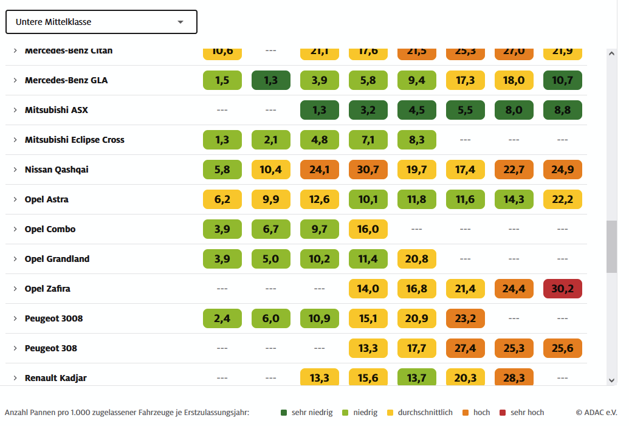
Task: Expand the Opel Combo row
Action: click(x=15, y=229)
